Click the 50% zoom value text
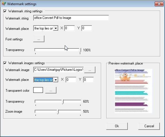 86,111
